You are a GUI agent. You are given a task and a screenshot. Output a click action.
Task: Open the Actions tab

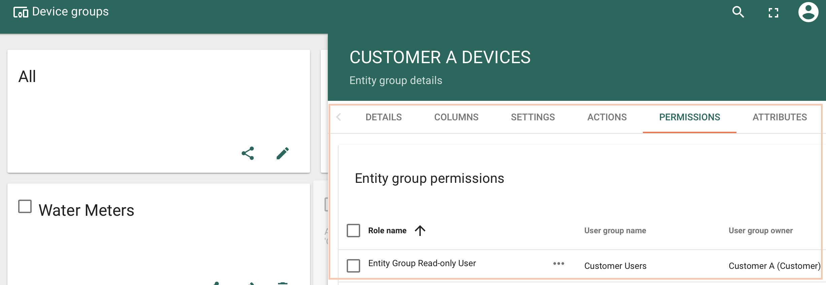pyautogui.click(x=607, y=117)
